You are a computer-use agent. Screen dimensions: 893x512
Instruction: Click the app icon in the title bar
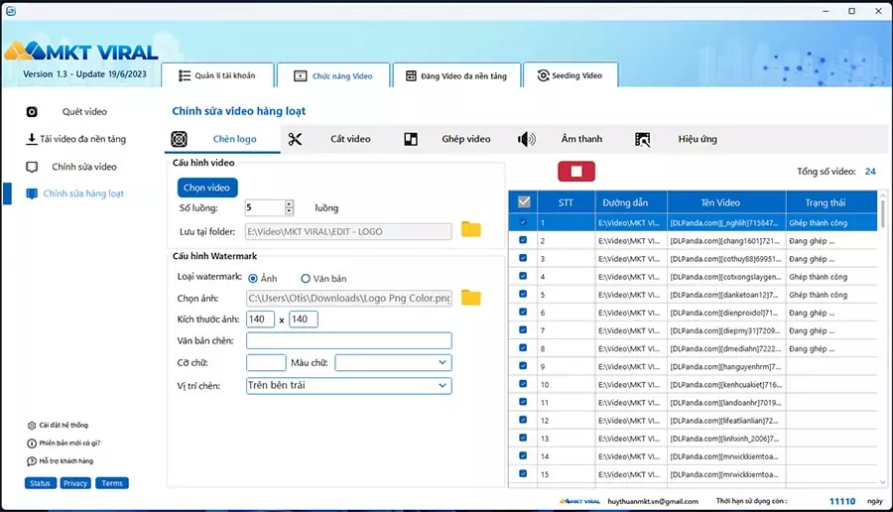click(x=11, y=11)
